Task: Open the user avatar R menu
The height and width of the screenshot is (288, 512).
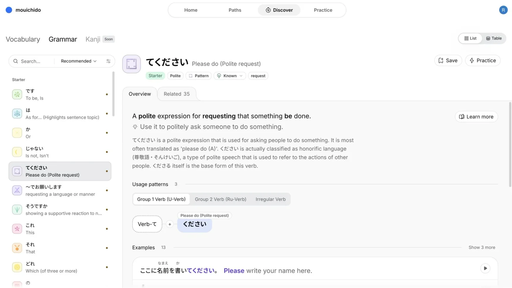Action: 503,10
